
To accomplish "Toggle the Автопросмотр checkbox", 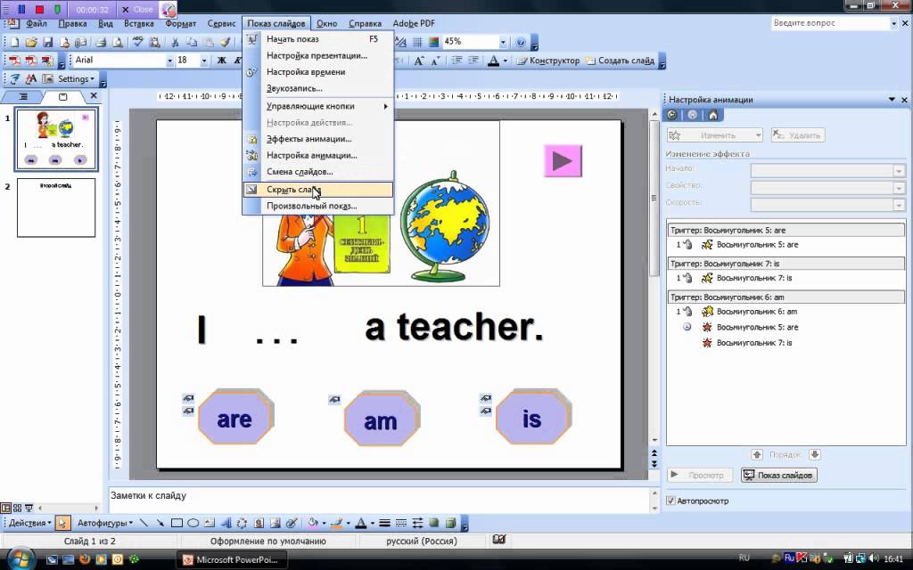I will coord(670,501).
